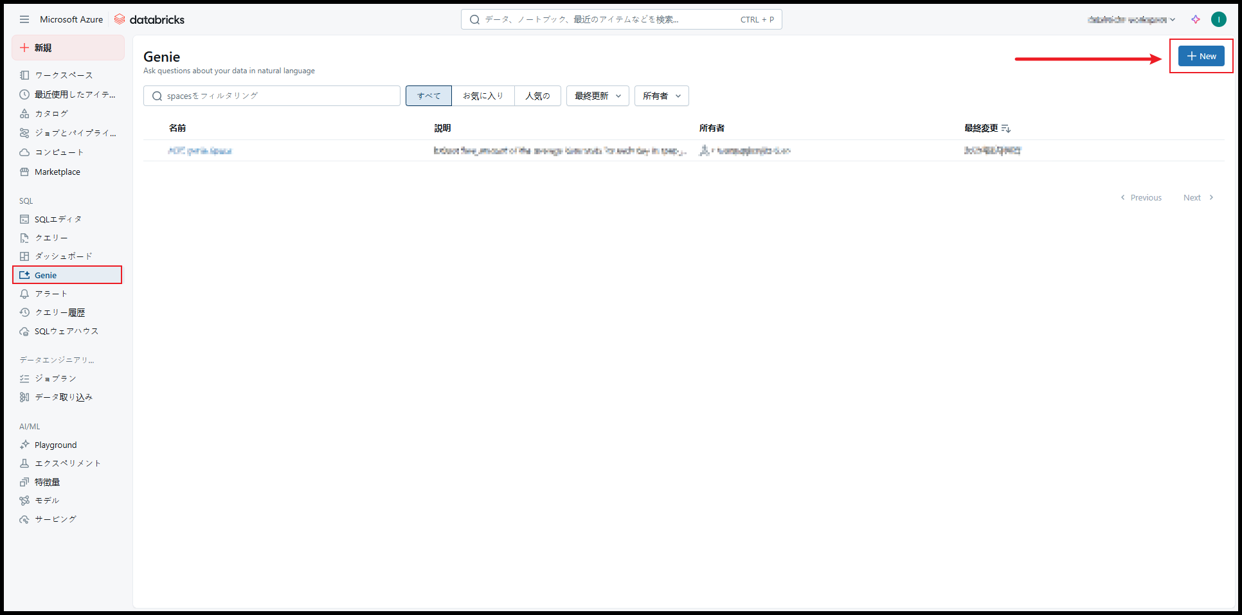The height and width of the screenshot is (615, 1242).
Task: Open the 所有者 filter dropdown
Action: click(661, 96)
